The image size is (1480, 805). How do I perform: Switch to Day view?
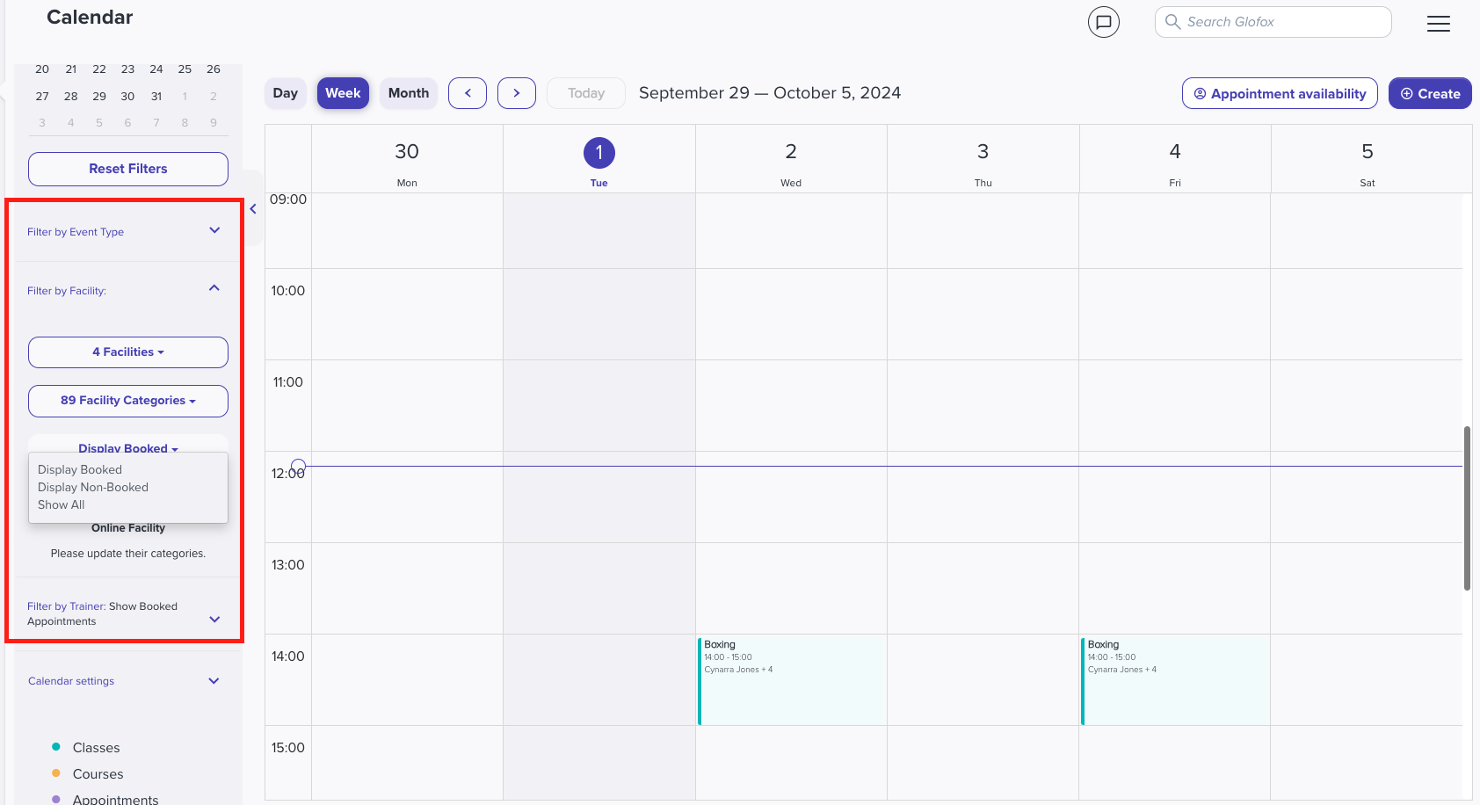285,93
